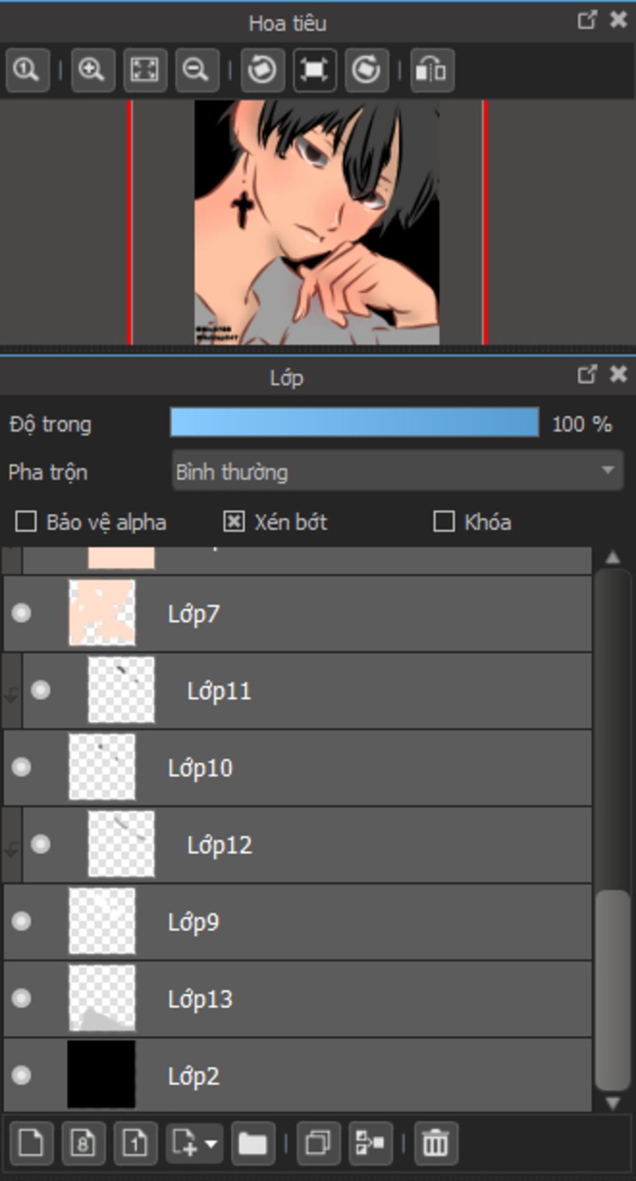
Task: Open the add special layer dropdown arrow
Action: point(211,1143)
